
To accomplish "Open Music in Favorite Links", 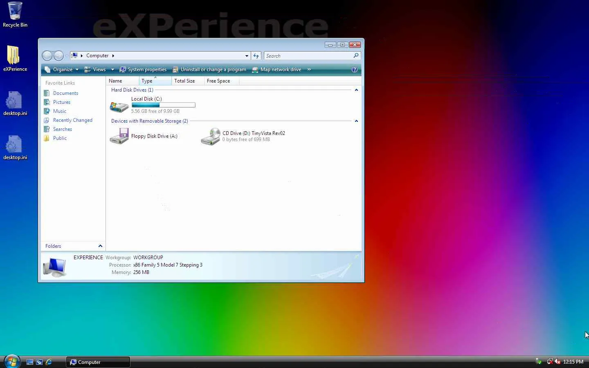I will [59, 111].
